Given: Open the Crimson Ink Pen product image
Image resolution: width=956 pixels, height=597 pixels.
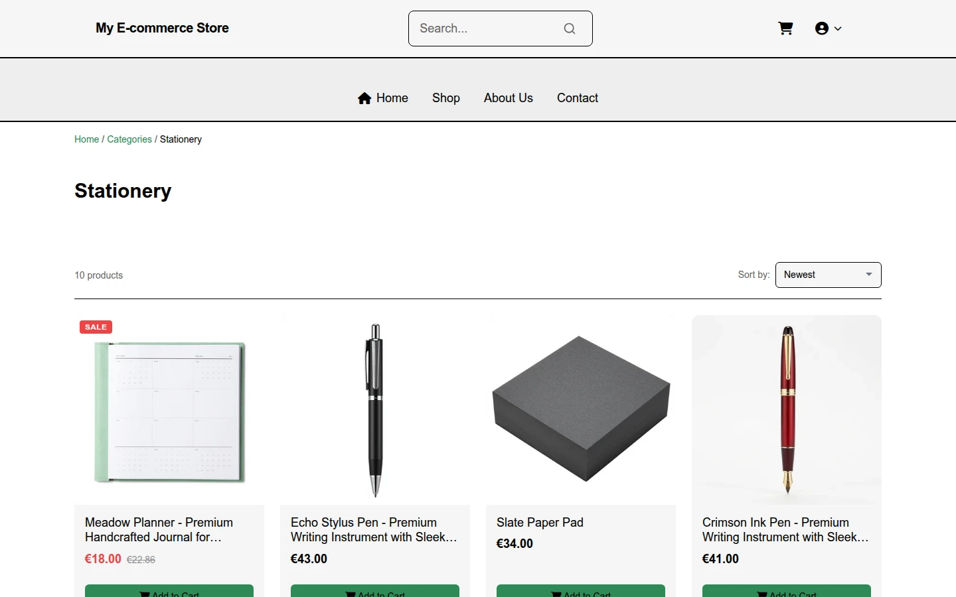Looking at the screenshot, I should (787, 410).
